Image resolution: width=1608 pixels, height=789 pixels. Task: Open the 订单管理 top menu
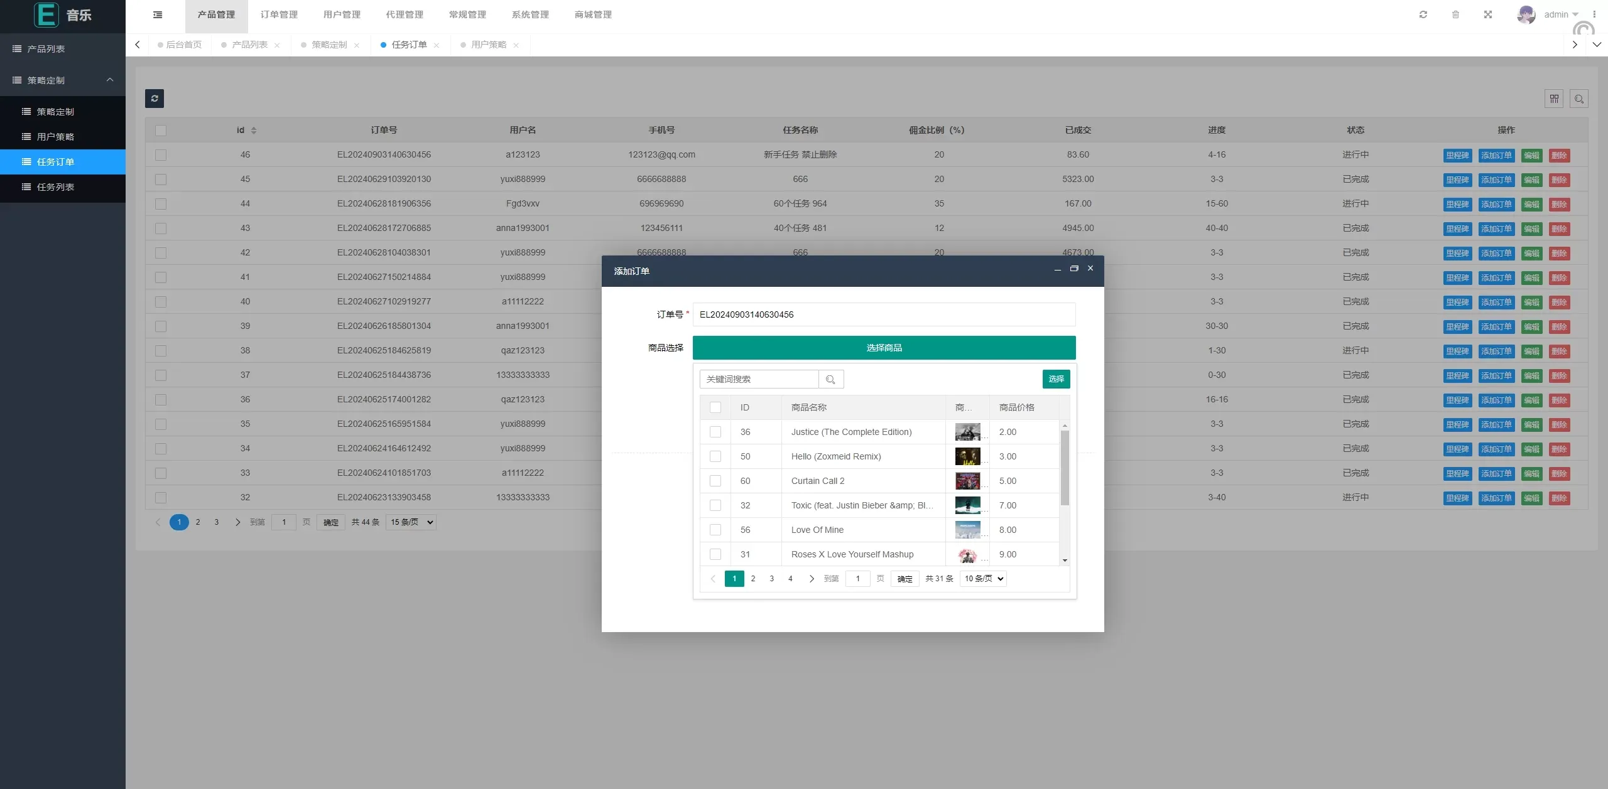tap(279, 14)
